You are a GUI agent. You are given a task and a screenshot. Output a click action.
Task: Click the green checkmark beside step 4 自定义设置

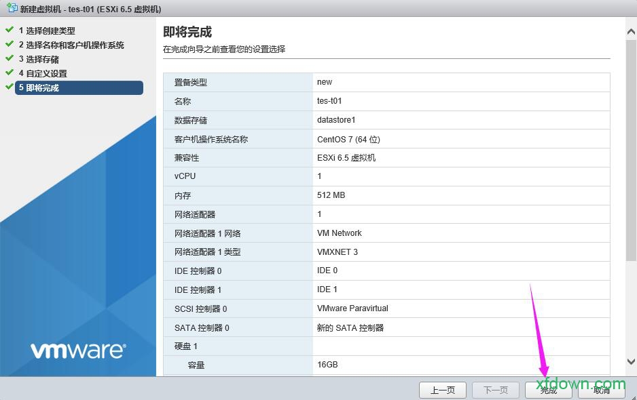tap(10, 73)
